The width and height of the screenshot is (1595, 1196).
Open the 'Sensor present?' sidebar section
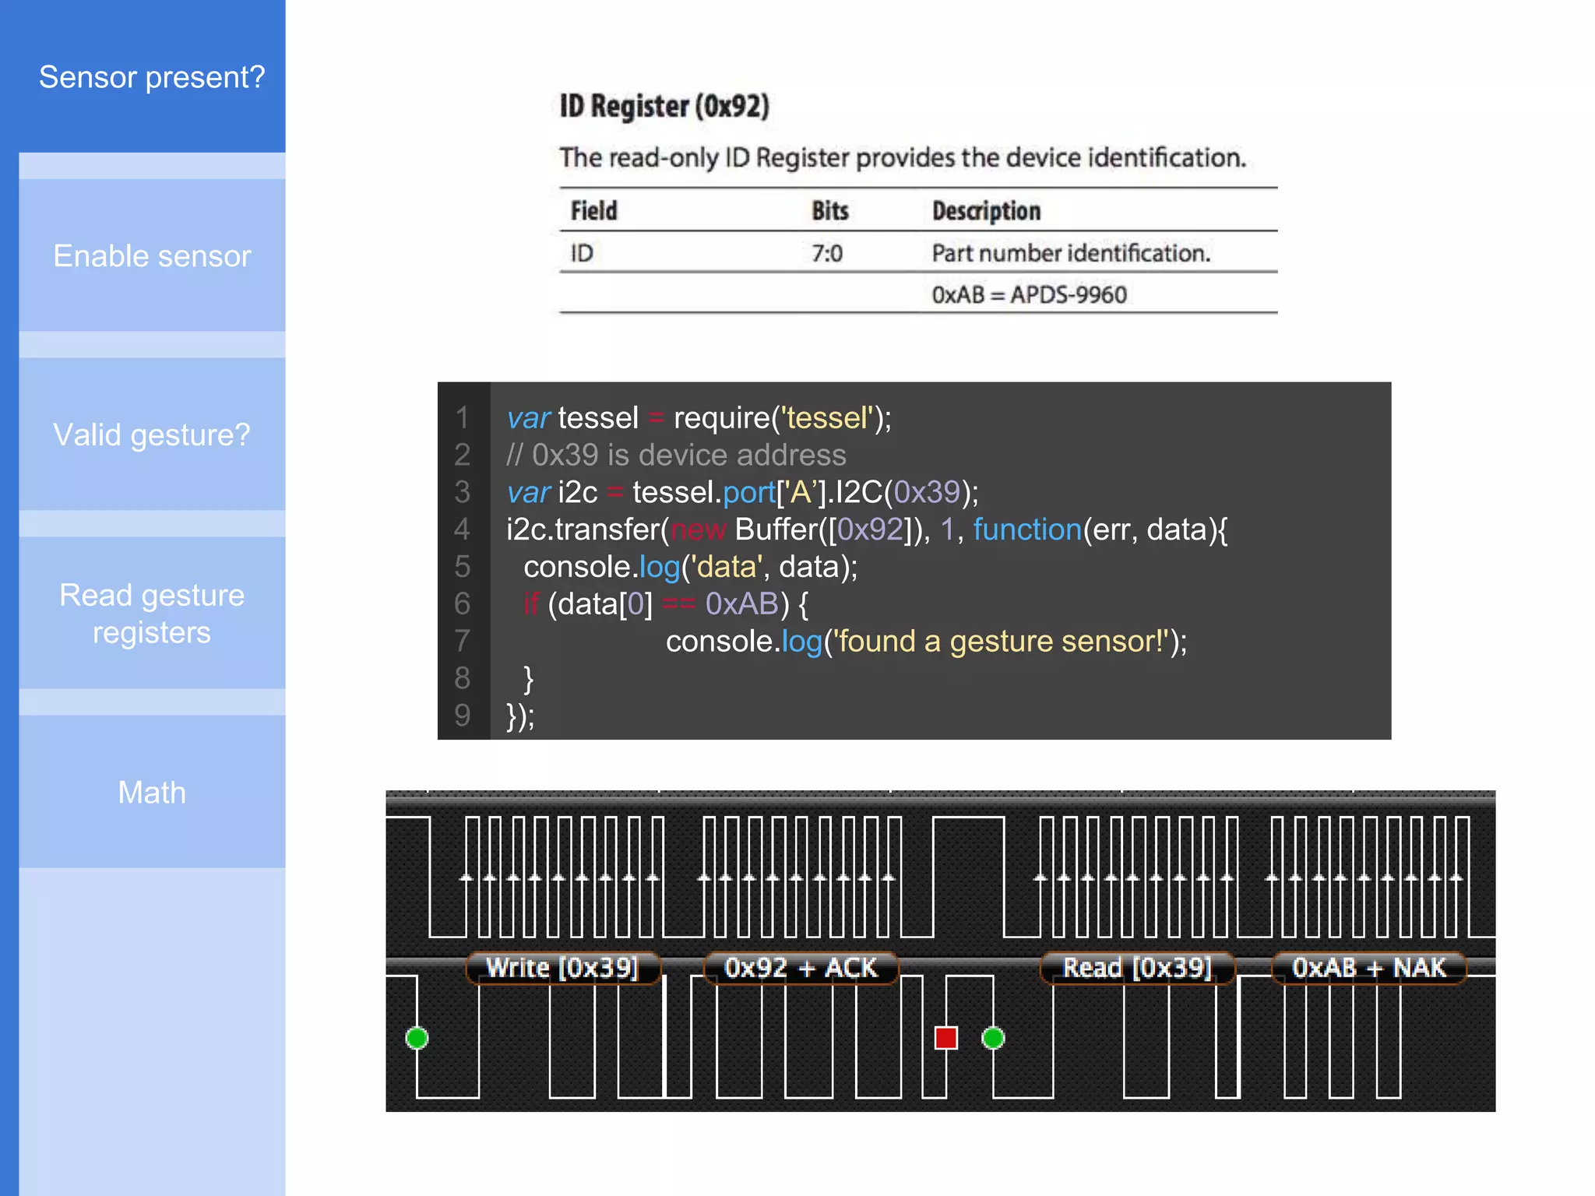point(152,77)
